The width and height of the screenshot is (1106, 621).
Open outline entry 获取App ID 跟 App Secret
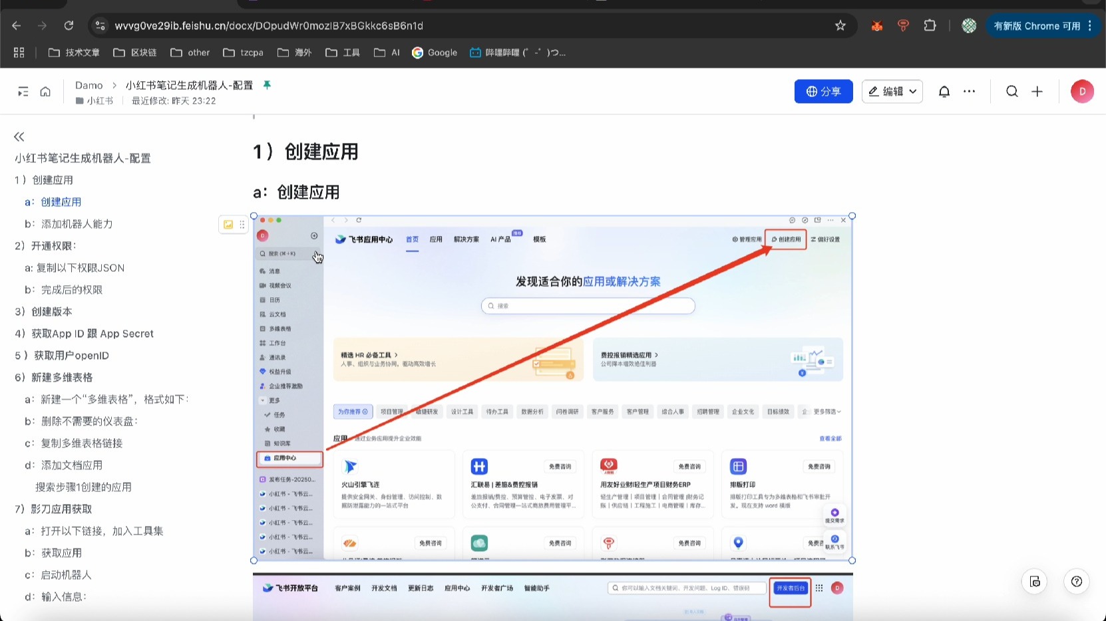pyautogui.click(x=85, y=333)
